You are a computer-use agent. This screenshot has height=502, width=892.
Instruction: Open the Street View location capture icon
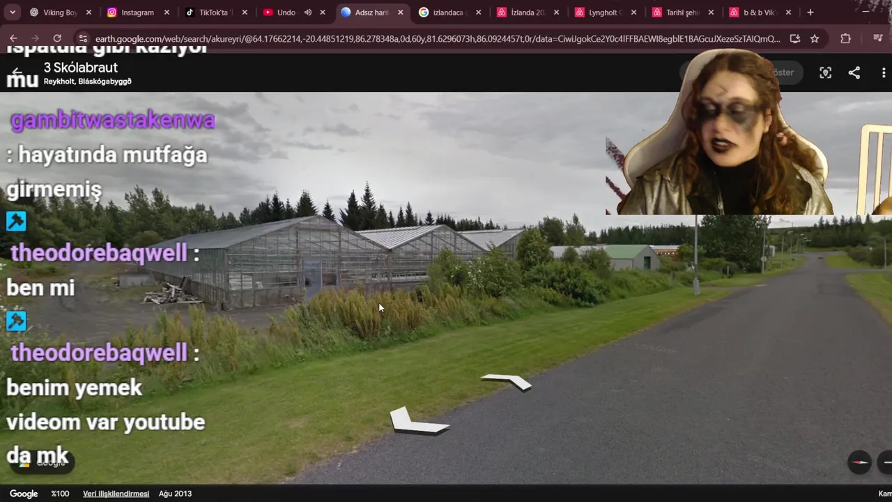coord(826,73)
